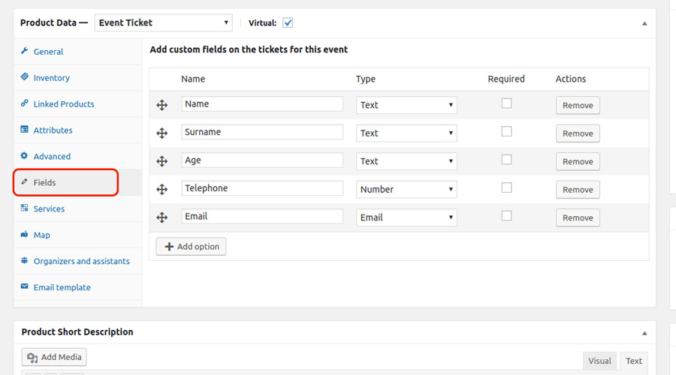Remove the Age custom field
The height and width of the screenshot is (375, 676).
click(578, 161)
